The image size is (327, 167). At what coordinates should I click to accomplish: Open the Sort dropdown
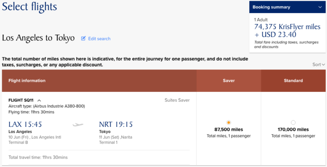tap(318, 64)
